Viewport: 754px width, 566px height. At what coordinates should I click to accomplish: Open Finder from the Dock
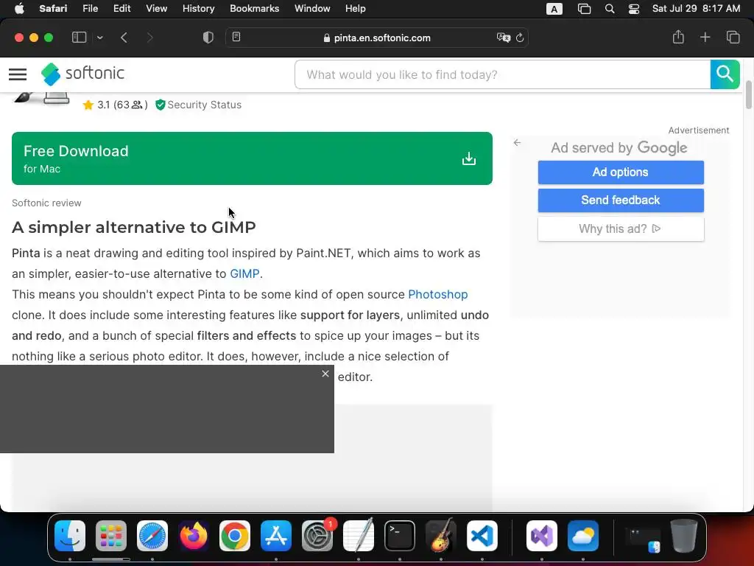click(70, 536)
